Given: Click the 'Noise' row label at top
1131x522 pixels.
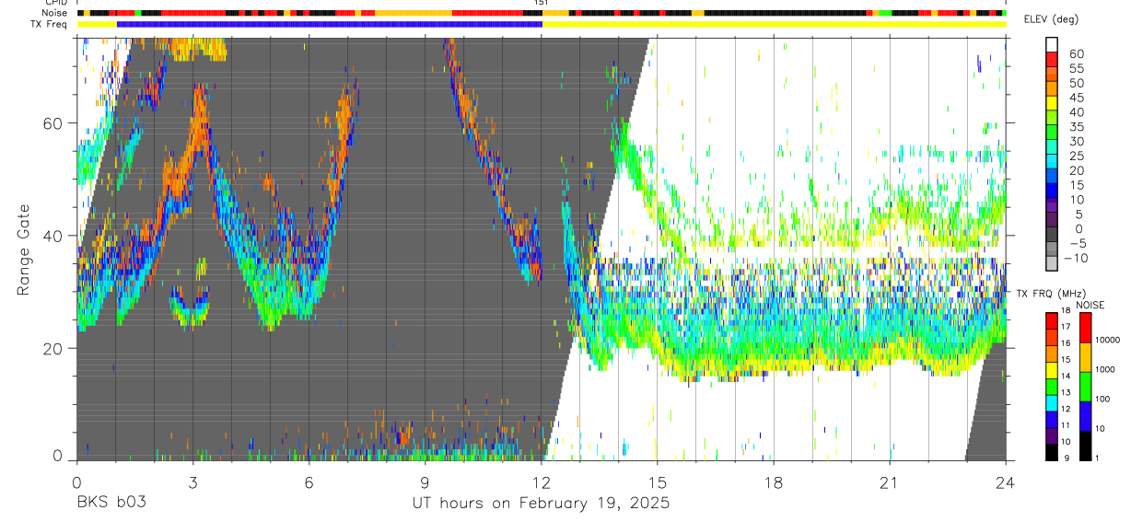Looking at the screenshot, I should pyautogui.click(x=53, y=13).
